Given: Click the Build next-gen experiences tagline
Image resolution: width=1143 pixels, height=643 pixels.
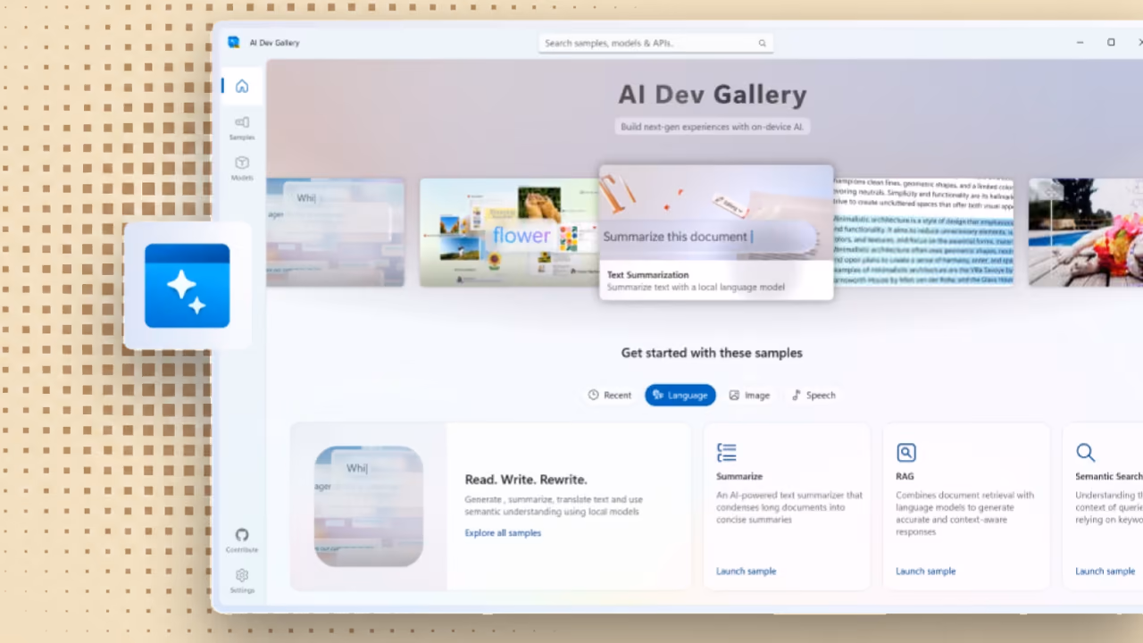Looking at the screenshot, I should point(713,127).
